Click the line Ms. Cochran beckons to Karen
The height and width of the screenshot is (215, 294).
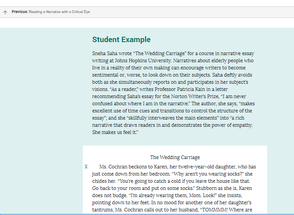(178, 167)
